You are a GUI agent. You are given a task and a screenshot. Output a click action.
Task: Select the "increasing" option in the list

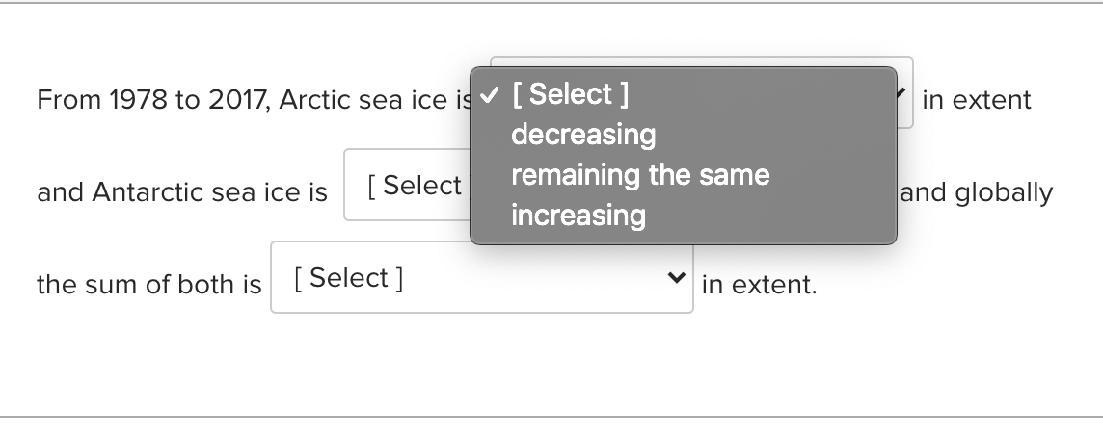578,215
